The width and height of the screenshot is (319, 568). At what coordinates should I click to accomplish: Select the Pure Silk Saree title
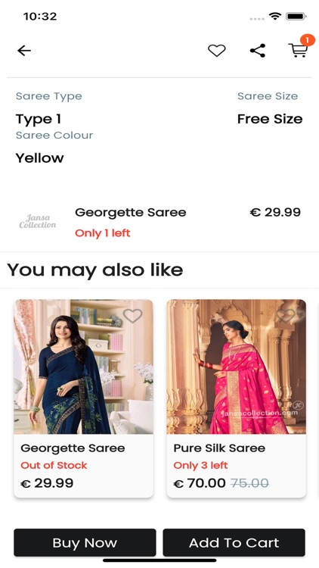[x=219, y=448]
